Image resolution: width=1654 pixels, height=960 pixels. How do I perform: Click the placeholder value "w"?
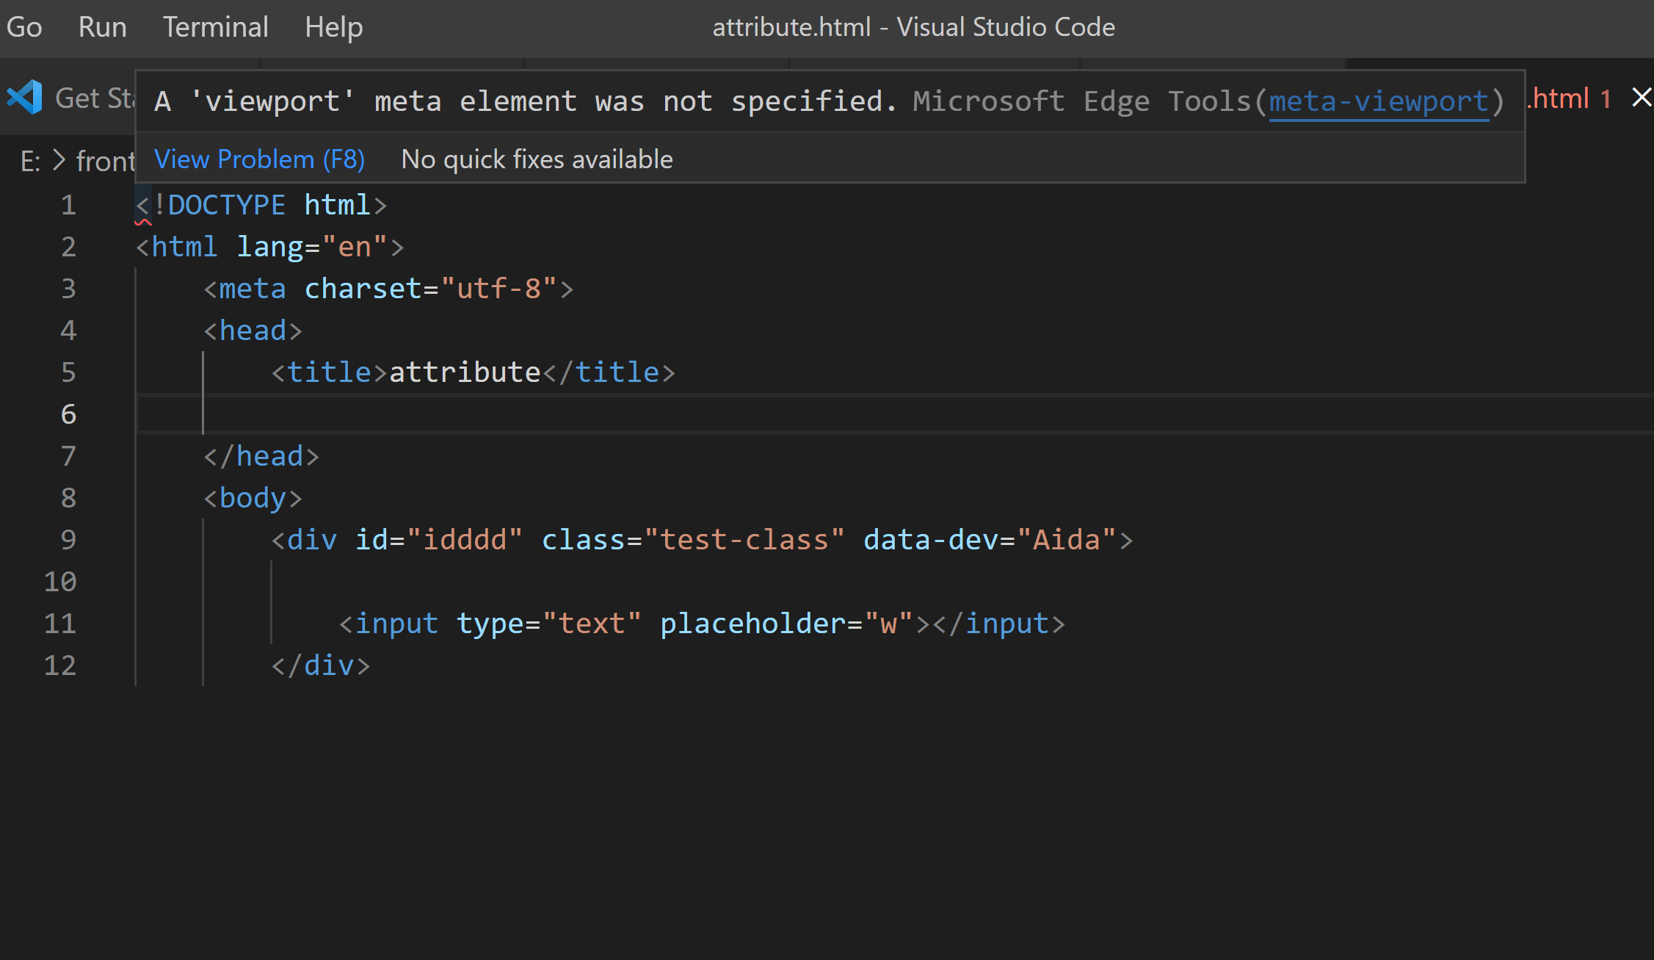[888, 624]
